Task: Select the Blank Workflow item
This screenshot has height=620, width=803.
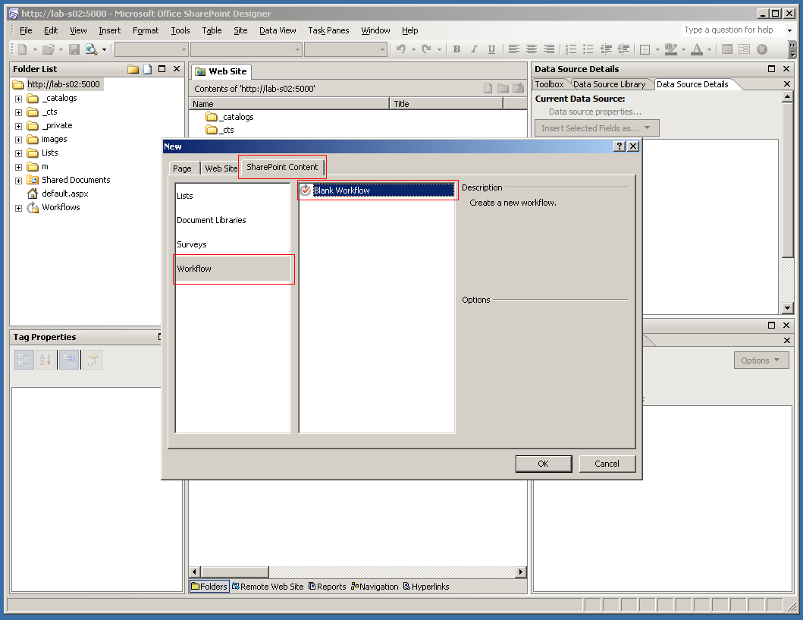Action: click(x=341, y=190)
